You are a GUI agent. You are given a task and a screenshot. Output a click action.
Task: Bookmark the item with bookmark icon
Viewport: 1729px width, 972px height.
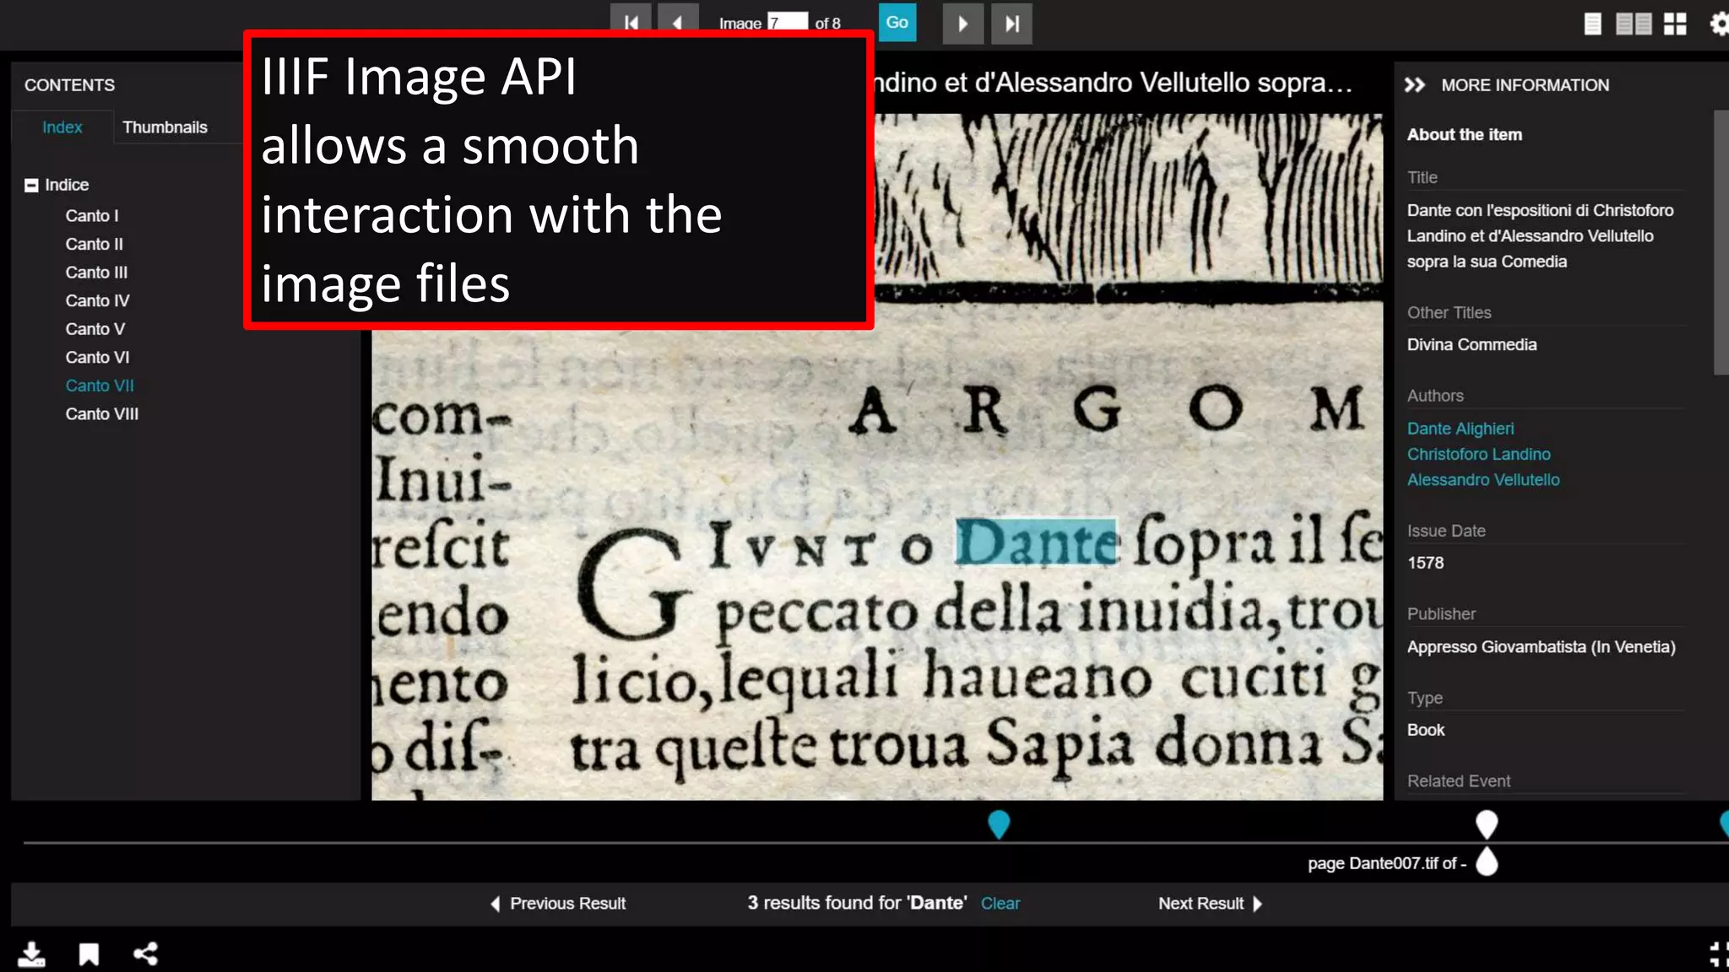click(89, 954)
